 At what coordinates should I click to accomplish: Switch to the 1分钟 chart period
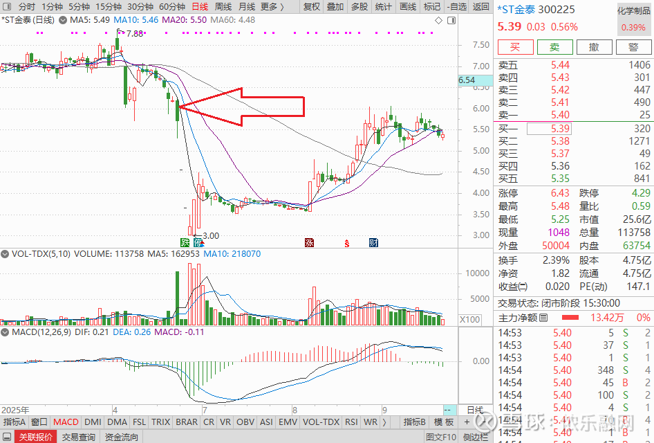tap(52, 7)
